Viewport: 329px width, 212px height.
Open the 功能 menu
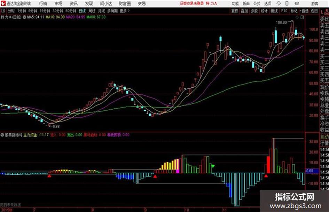tap(235, 3)
